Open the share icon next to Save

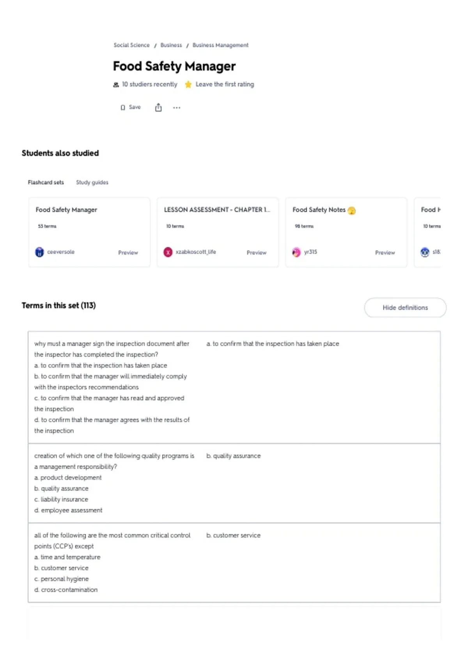(158, 107)
